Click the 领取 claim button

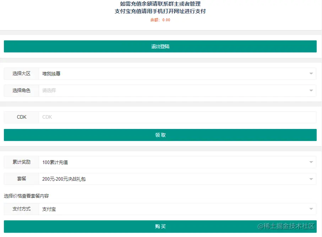point(160,135)
